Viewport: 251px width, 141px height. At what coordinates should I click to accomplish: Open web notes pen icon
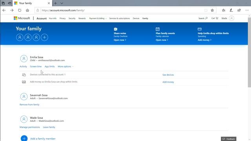tap(231, 11)
